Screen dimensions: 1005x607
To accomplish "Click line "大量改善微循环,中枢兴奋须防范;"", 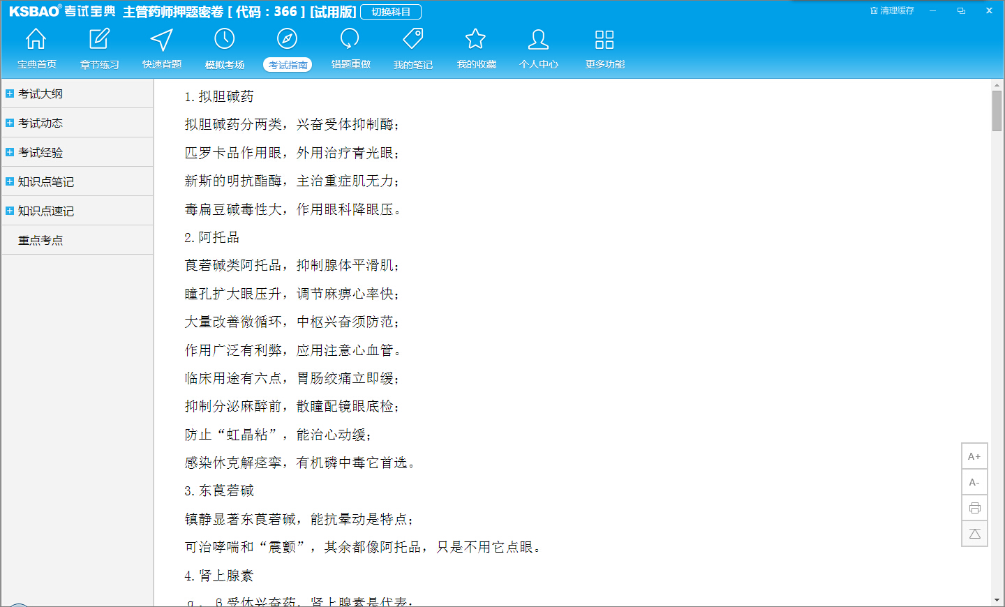I will click(292, 322).
